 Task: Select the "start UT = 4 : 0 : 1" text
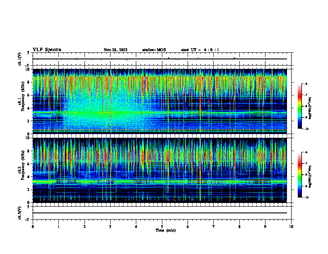[200, 50]
